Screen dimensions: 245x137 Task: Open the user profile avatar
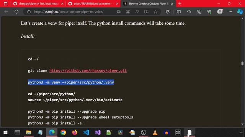click(x=220, y=12)
